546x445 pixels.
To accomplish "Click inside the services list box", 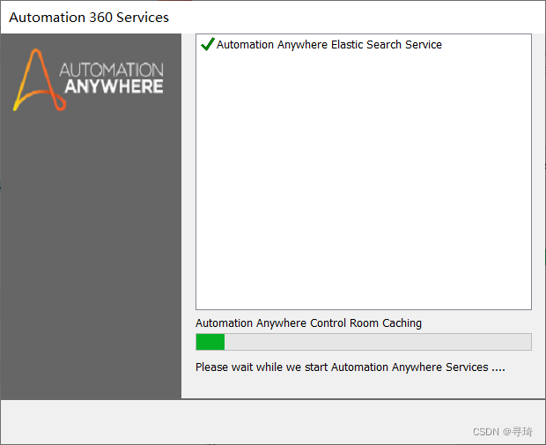I will tap(364, 172).
